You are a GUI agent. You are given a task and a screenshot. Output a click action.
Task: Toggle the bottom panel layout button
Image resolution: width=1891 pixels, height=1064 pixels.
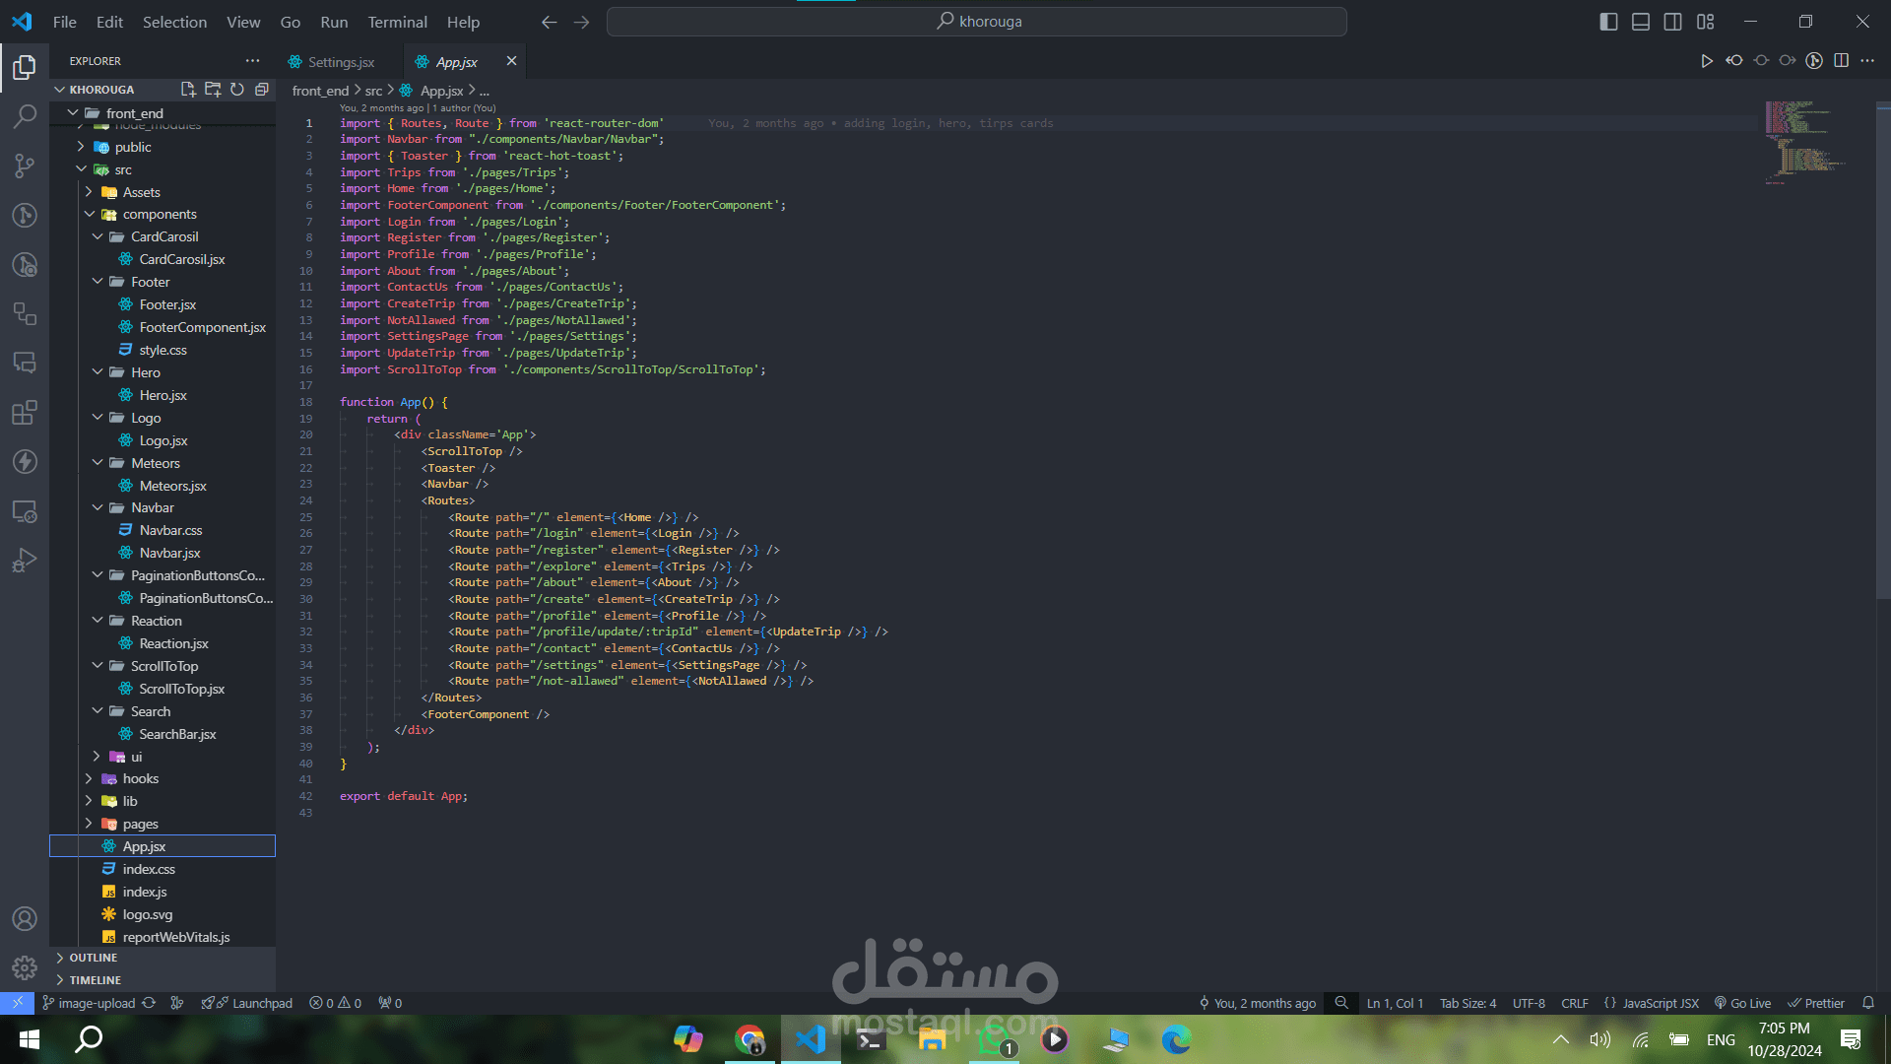click(1641, 22)
